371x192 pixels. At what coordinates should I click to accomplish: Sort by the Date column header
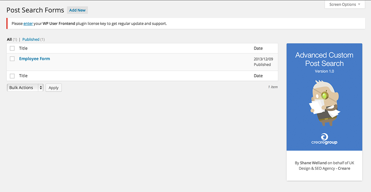[258, 48]
